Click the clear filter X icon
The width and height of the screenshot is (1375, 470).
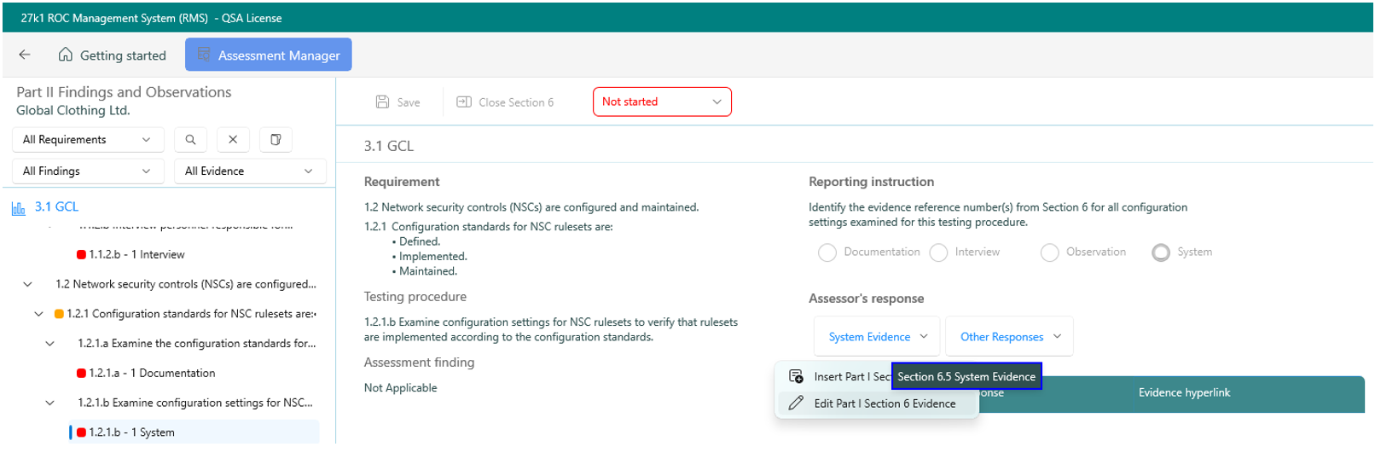(233, 140)
